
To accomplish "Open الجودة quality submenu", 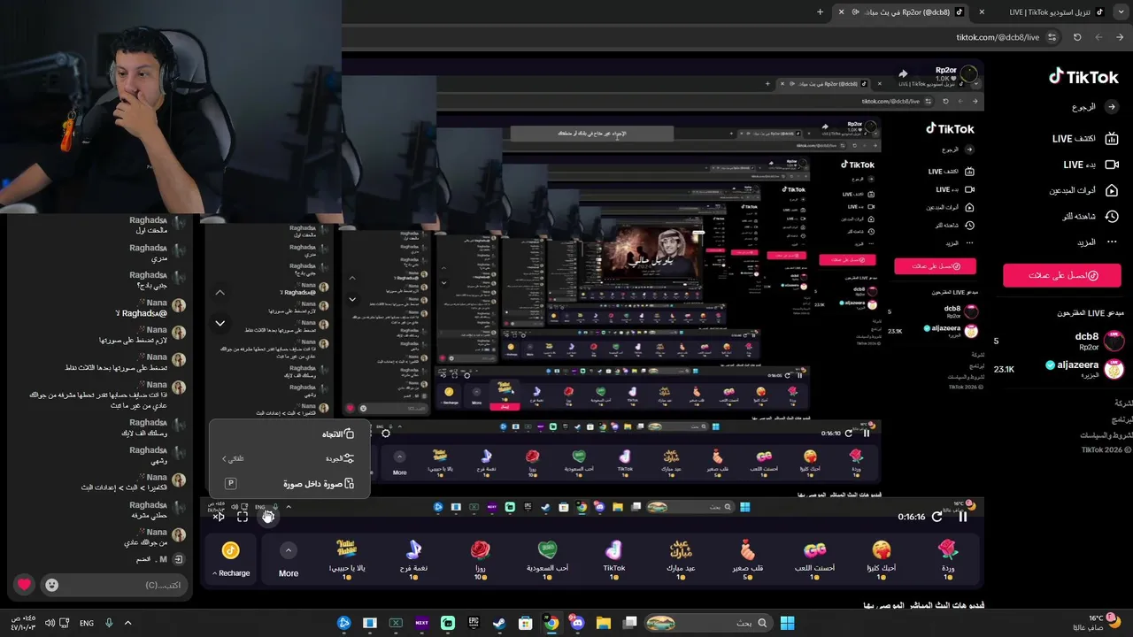I will point(289,458).
